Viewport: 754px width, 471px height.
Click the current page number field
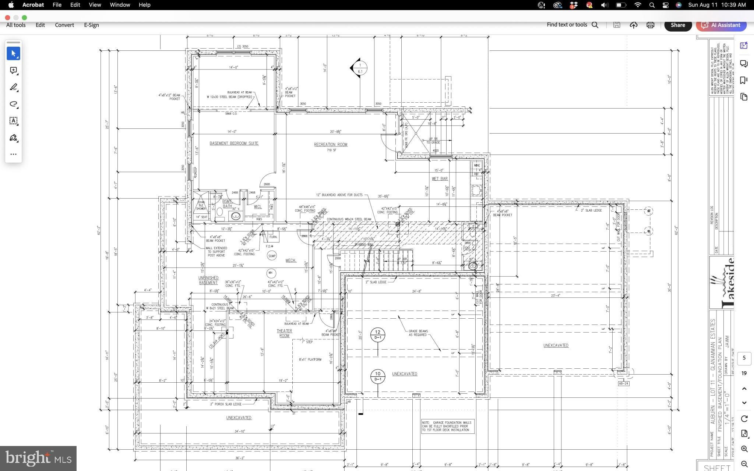coord(744,358)
